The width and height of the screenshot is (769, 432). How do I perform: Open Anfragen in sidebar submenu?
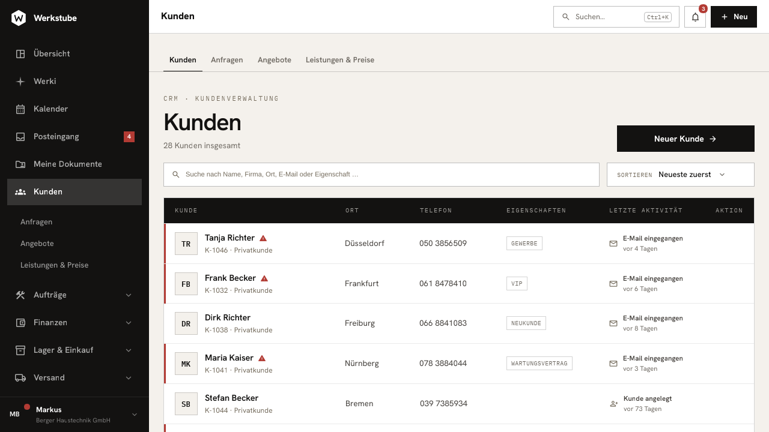[37, 222]
